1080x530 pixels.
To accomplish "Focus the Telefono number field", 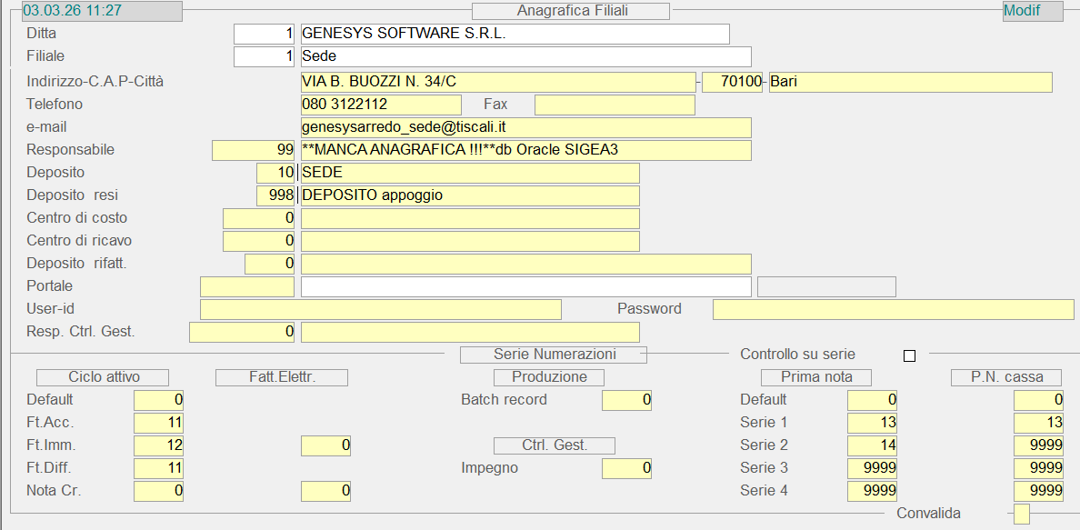I will pos(381,105).
